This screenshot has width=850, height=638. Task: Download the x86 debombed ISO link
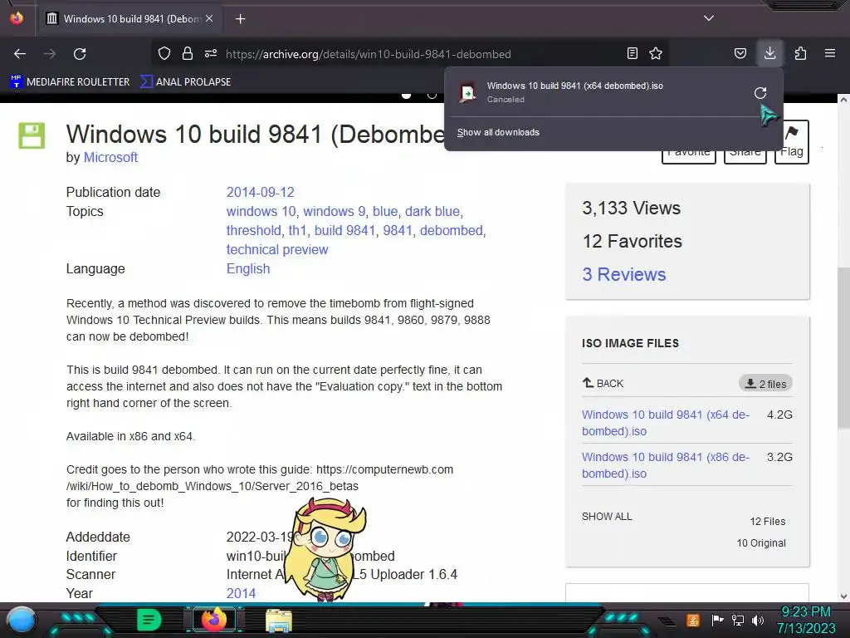[666, 465]
